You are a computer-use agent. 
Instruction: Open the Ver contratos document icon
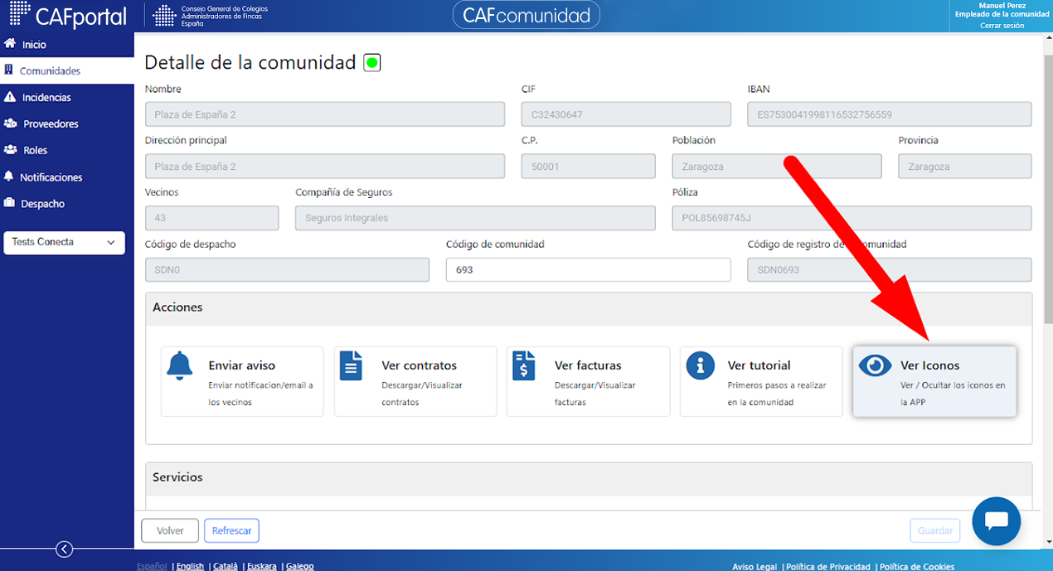[x=352, y=365]
